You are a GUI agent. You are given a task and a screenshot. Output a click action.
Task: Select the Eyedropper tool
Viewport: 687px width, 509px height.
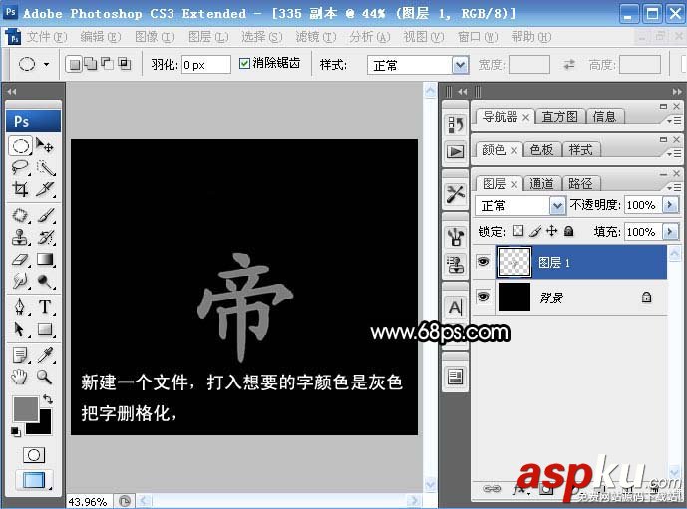coord(45,355)
